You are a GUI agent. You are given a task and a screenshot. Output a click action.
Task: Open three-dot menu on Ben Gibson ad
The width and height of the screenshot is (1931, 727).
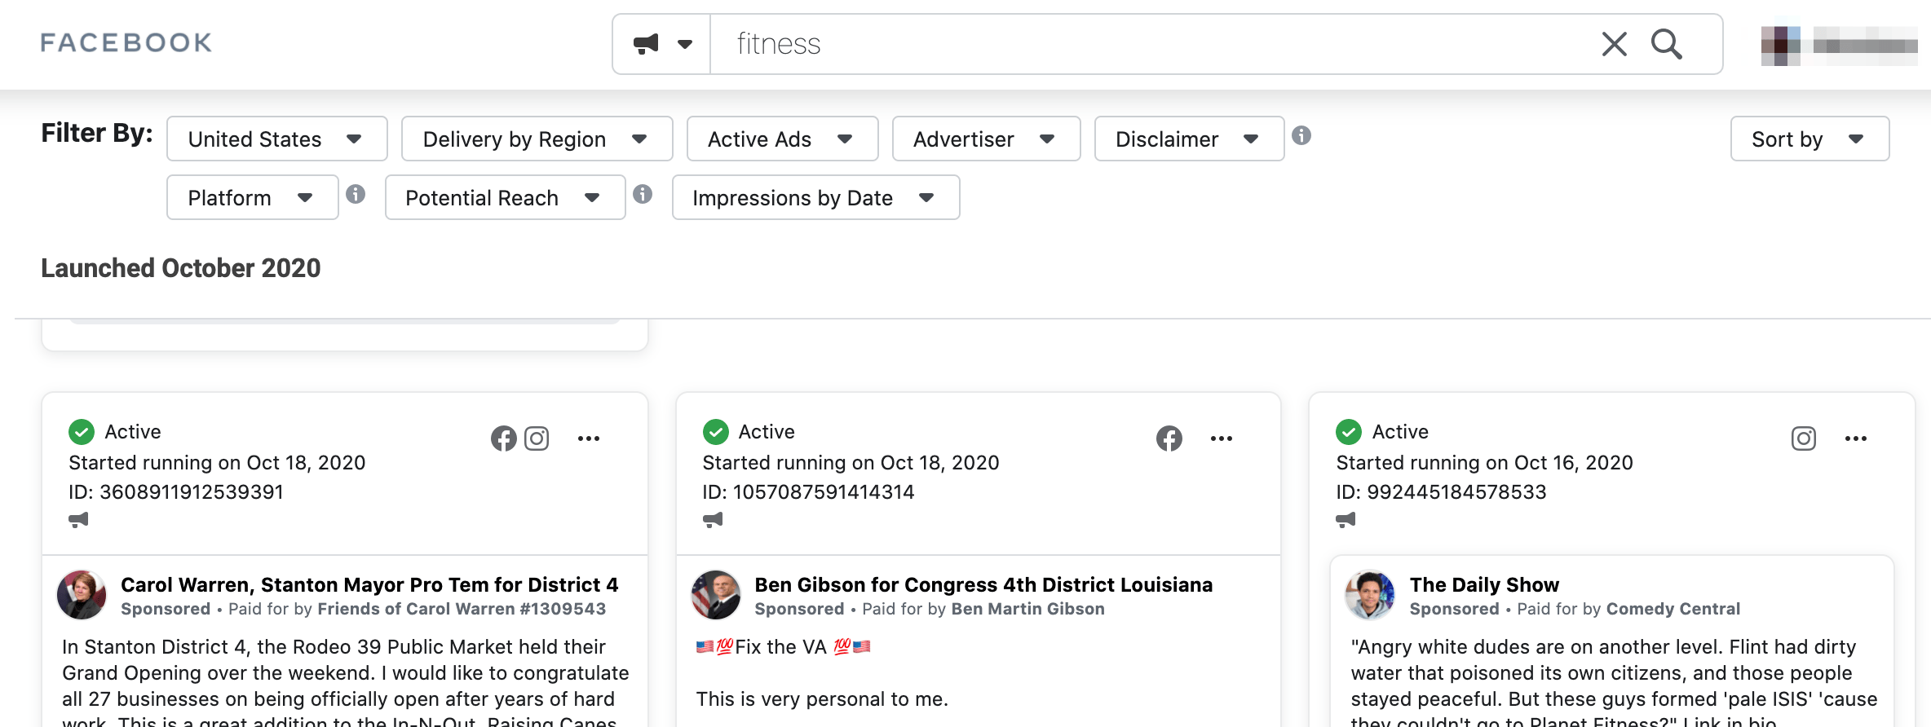click(x=1221, y=438)
